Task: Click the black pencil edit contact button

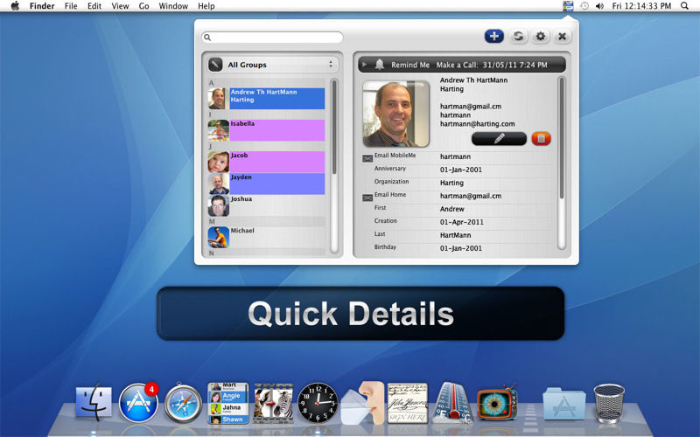Action: pos(499,139)
